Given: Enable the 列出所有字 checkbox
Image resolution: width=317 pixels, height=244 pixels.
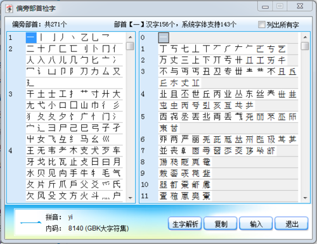Looking at the screenshot, I should 262,25.
